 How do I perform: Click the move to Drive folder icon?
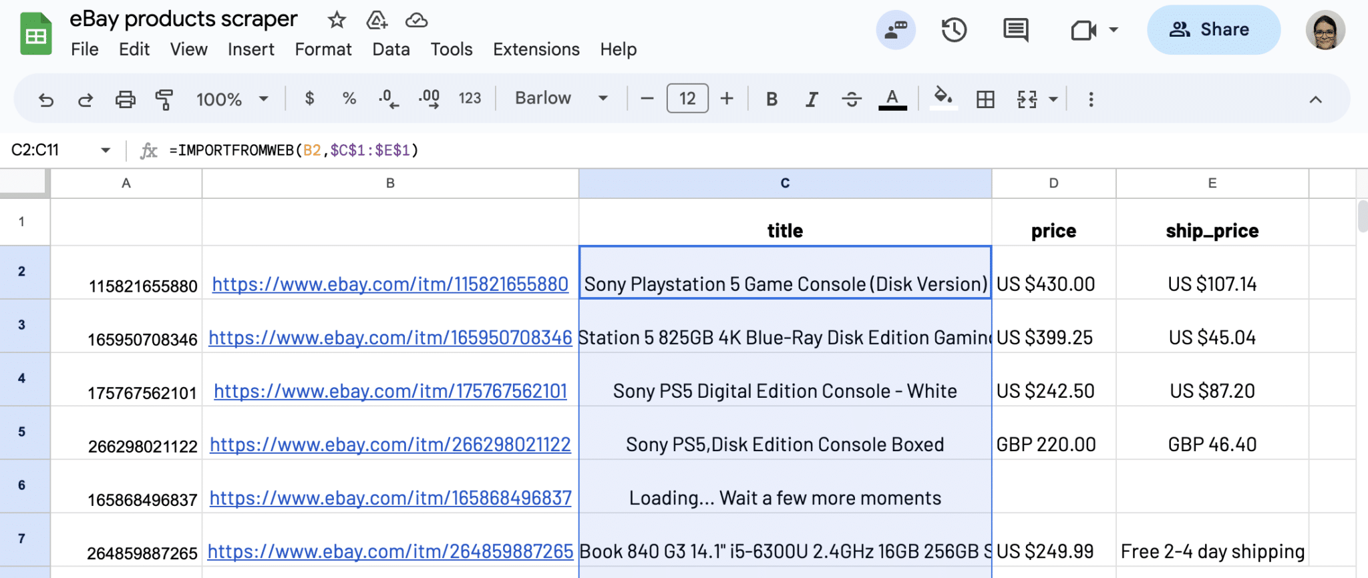[377, 20]
